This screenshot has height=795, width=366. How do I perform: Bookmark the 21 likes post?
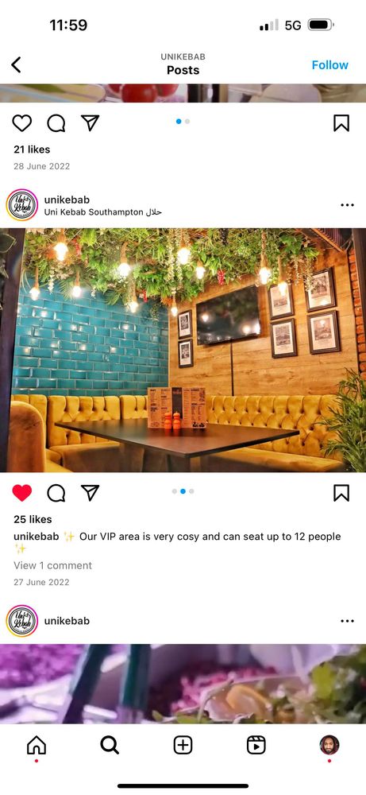pos(341,122)
